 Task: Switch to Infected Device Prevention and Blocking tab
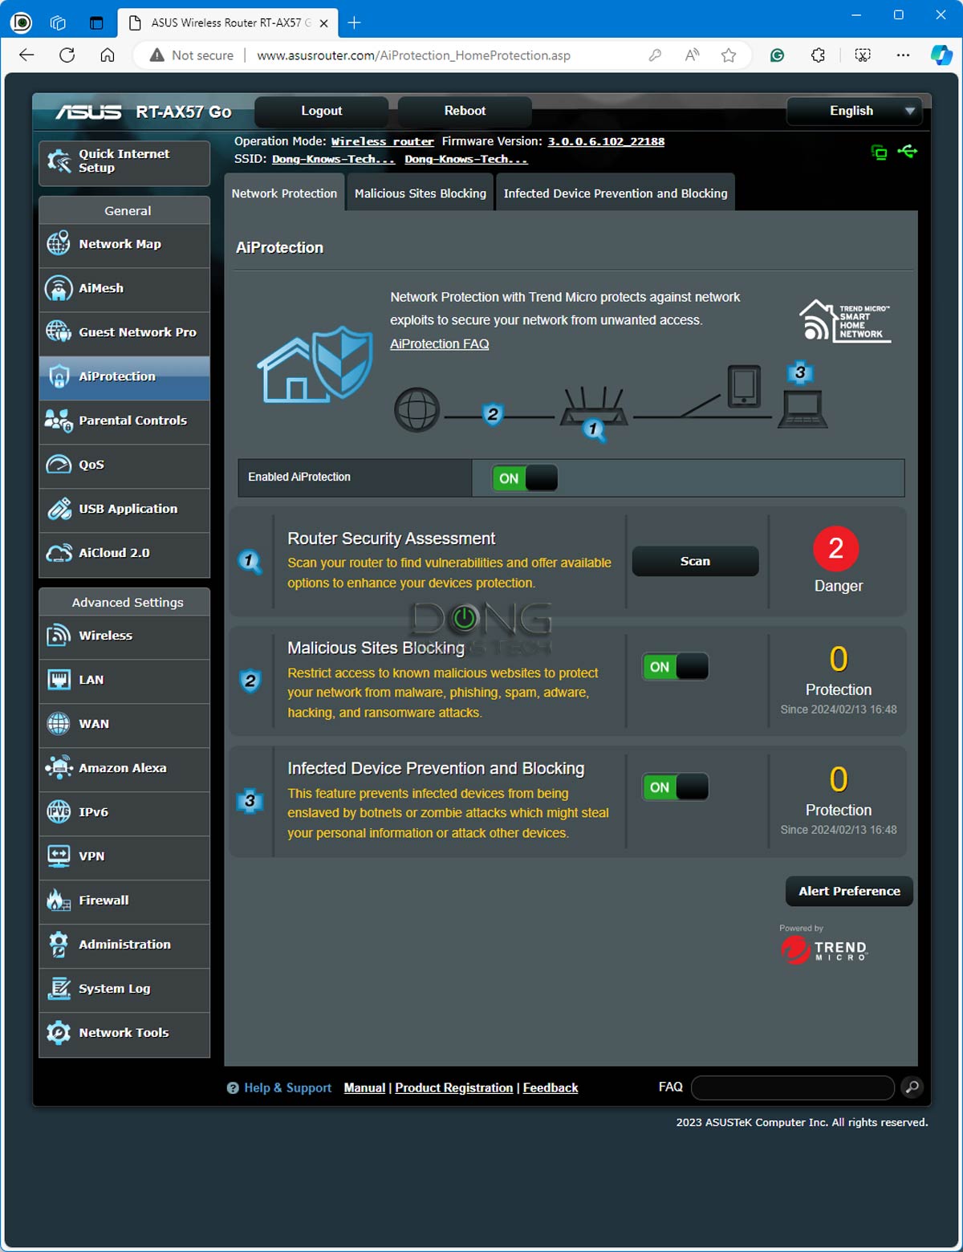click(x=616, y=193)
